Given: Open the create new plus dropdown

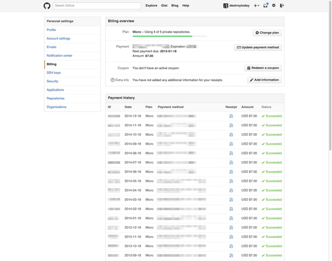Looking at the screenshot, I should click(x=256, y=6).
